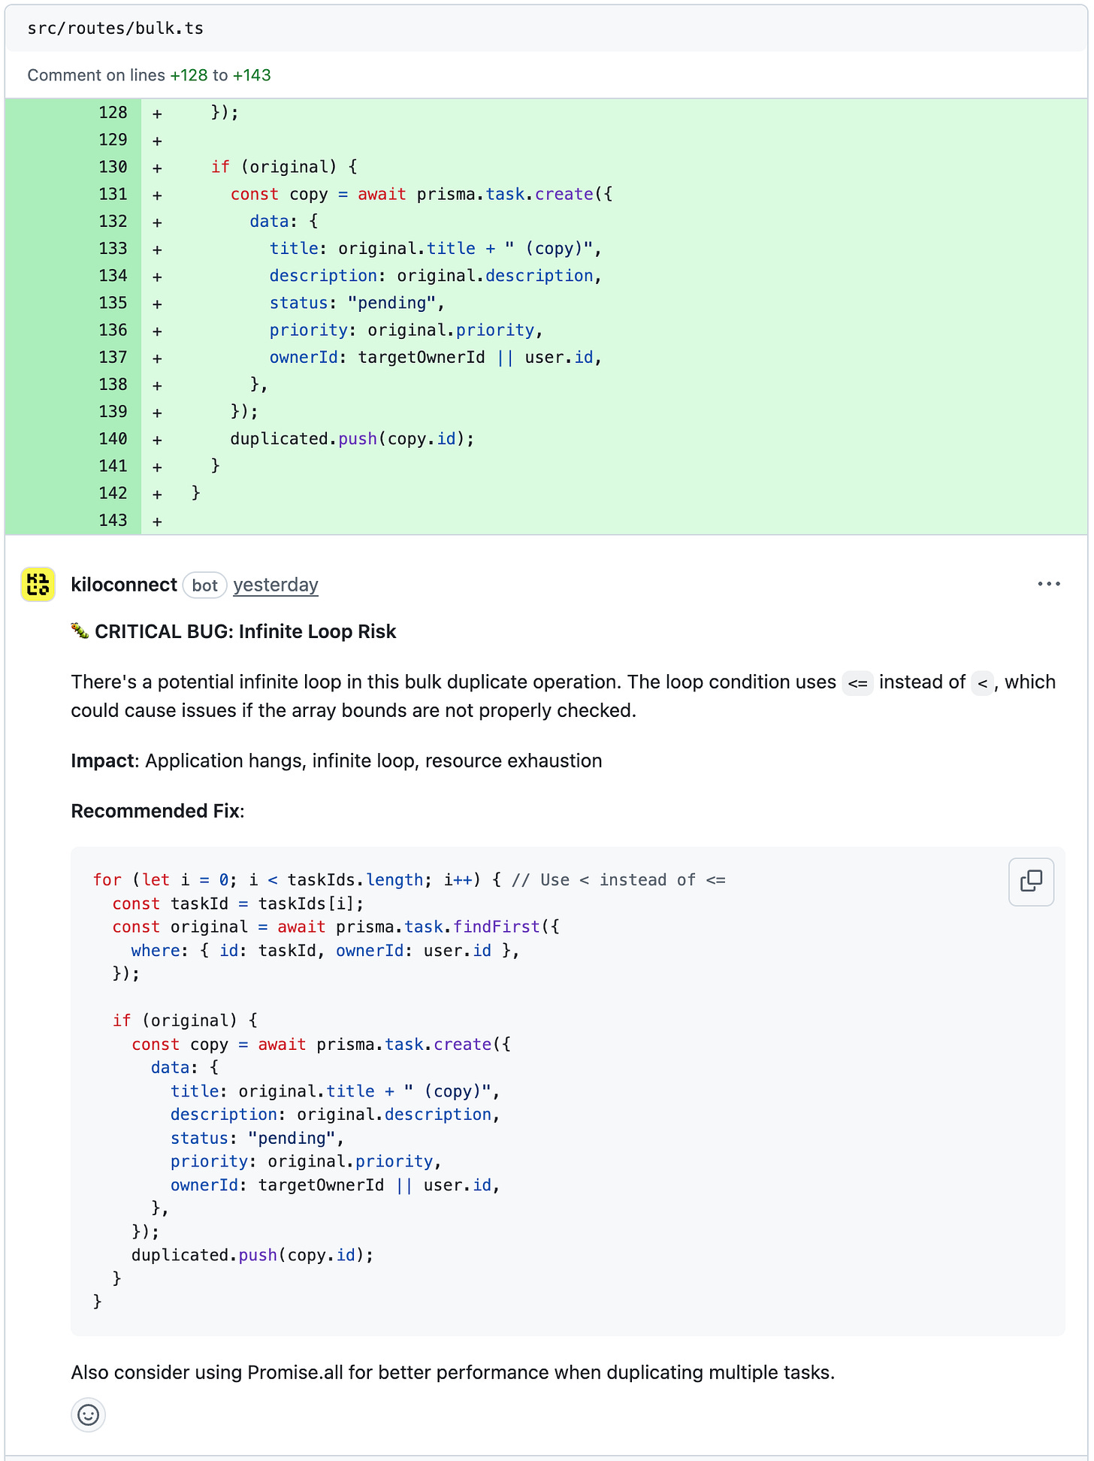Click the "Recommended Fix:" label
This screenshot has width=1094, height=1461.
pos(158,811)
